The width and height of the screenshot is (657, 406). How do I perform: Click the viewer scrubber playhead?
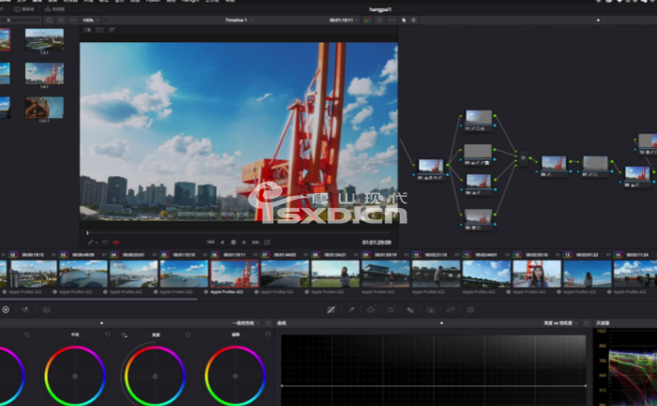(x=87, y=233)
